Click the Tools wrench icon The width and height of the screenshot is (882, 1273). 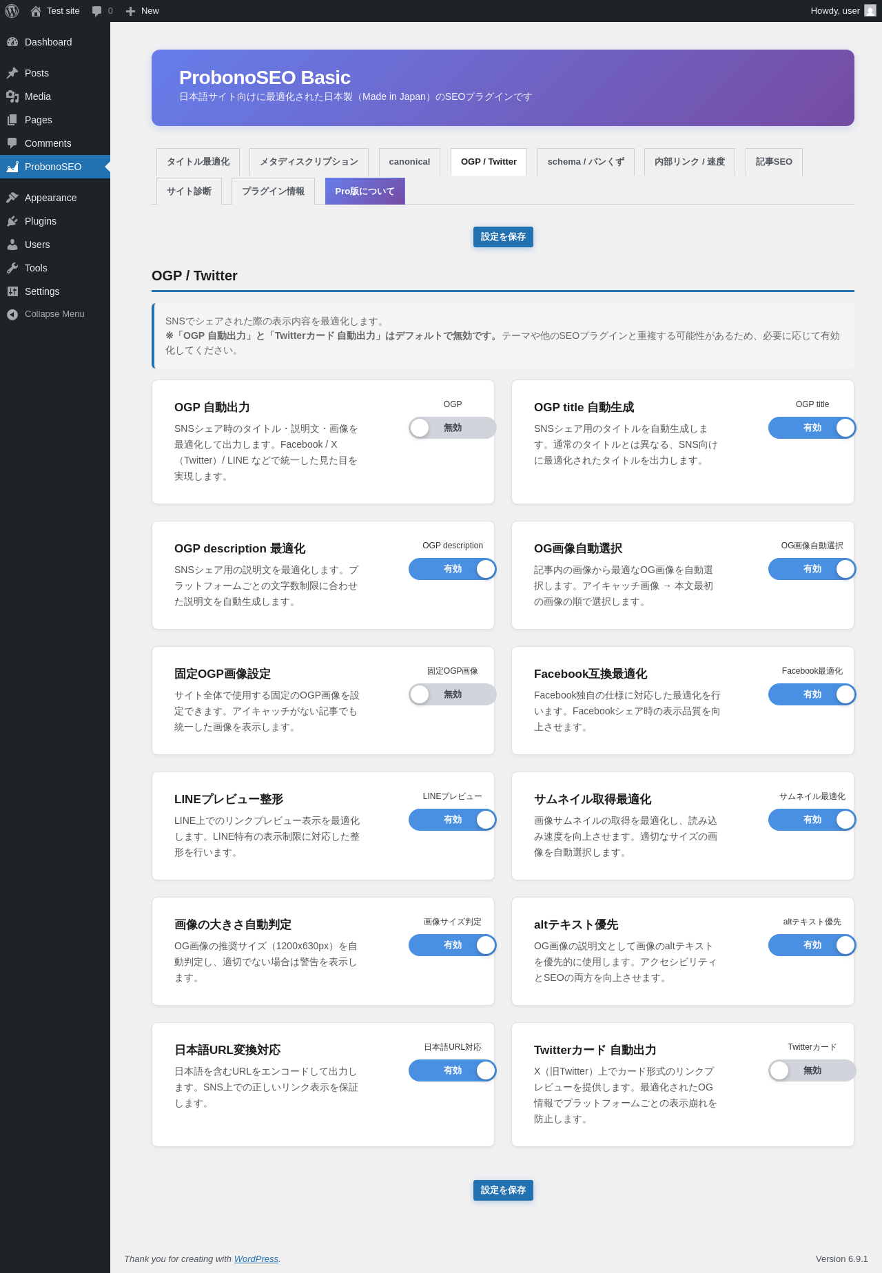[x=12, y=268]
